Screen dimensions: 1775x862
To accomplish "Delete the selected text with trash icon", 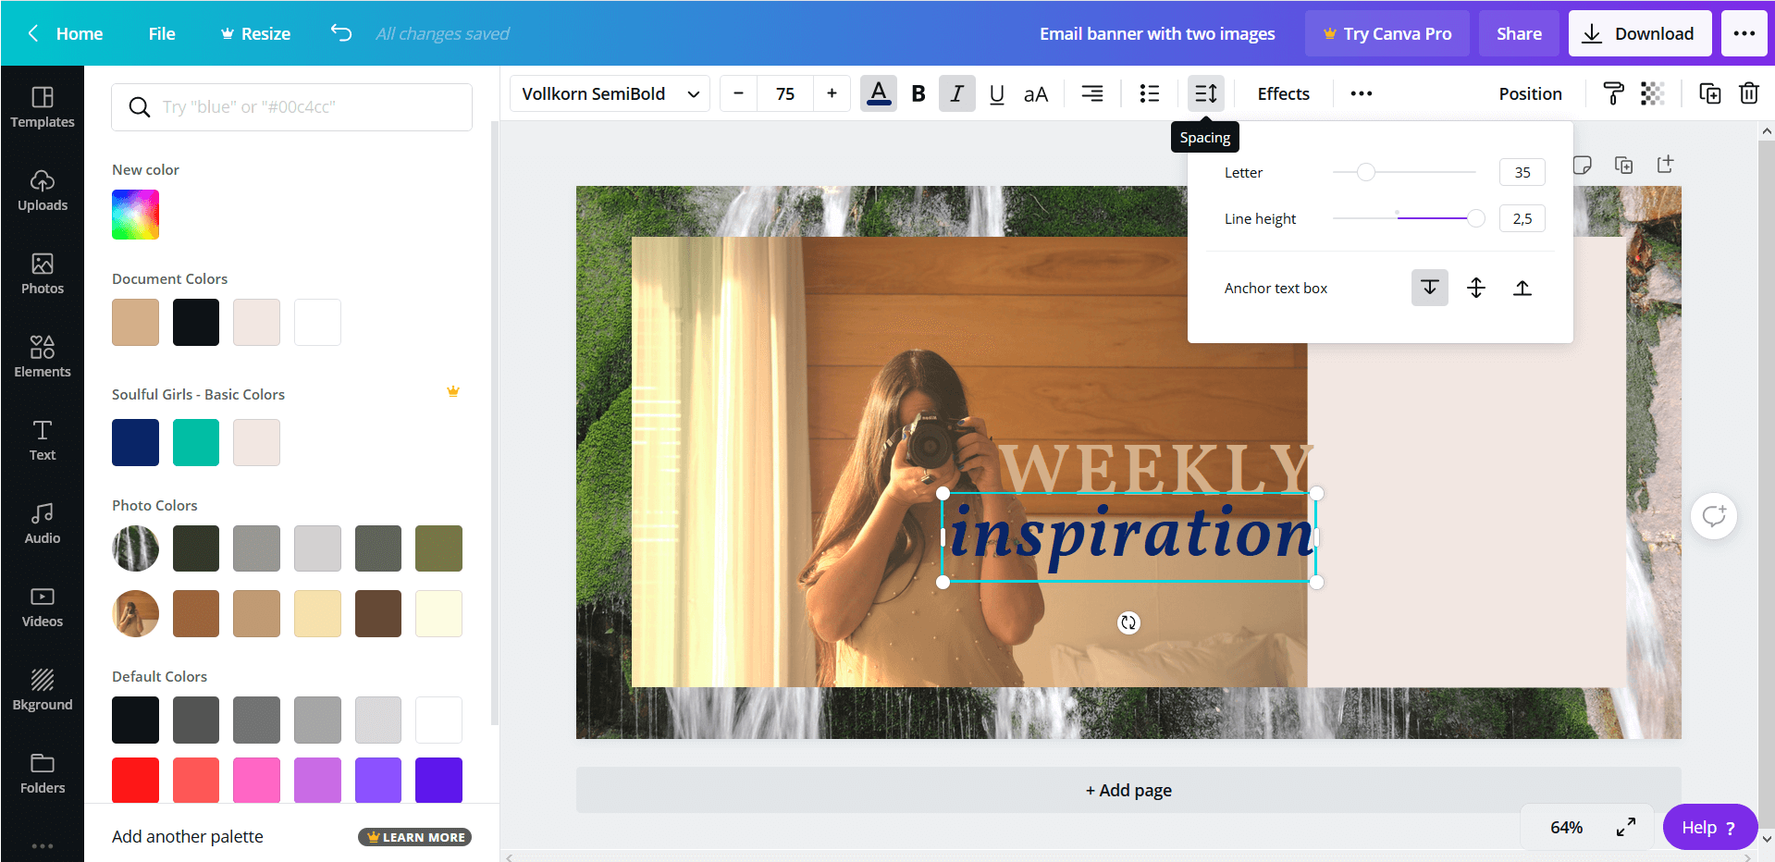I will point(1749,92).
